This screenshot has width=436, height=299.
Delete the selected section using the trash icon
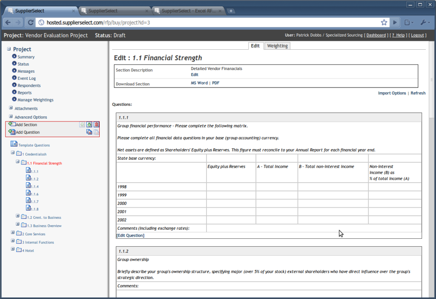pos(96,124)
